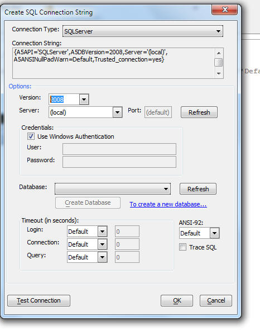Open the Database dropdown list

click(113, 188)
